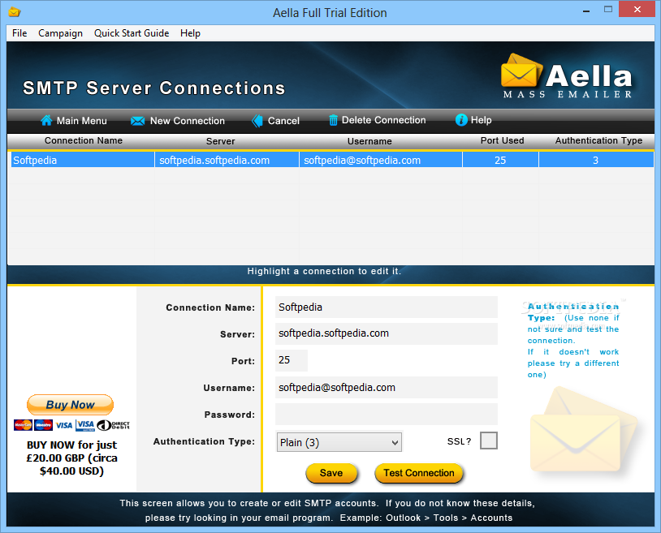Maximize the Aella window
The image size is (661, 533).
[608, 9]
